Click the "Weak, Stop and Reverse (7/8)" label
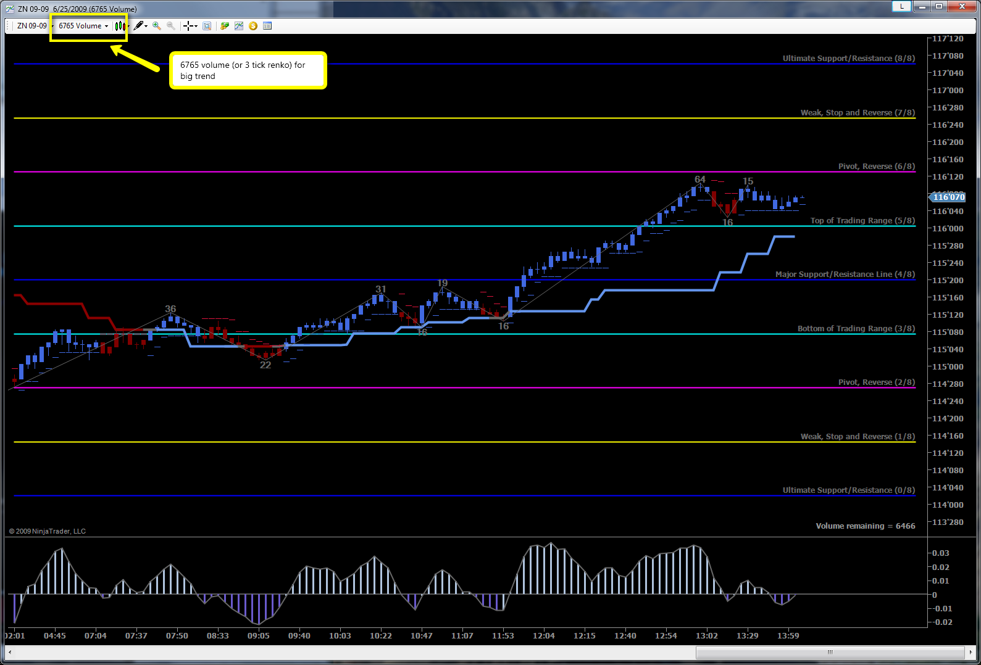 (x=858, y=113)
